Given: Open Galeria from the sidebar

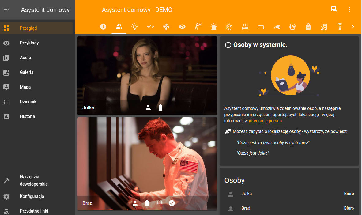Looking at the screenshot, I should pyautogui.click(x=36, y=72).
